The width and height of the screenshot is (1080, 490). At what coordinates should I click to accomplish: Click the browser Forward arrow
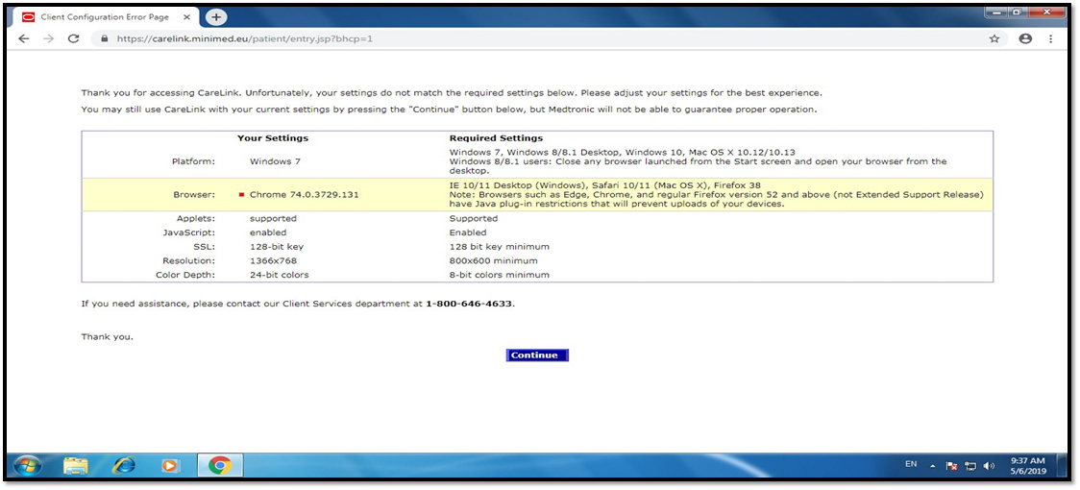(48, 38)
